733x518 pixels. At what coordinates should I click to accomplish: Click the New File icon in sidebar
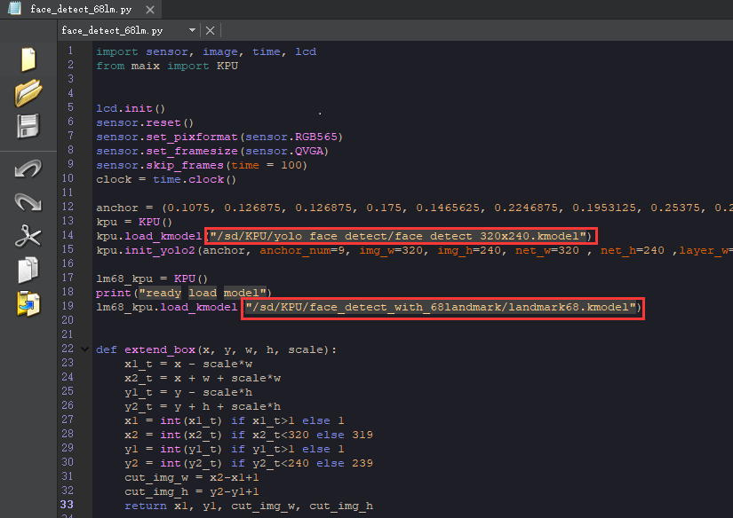coord(28,60)
